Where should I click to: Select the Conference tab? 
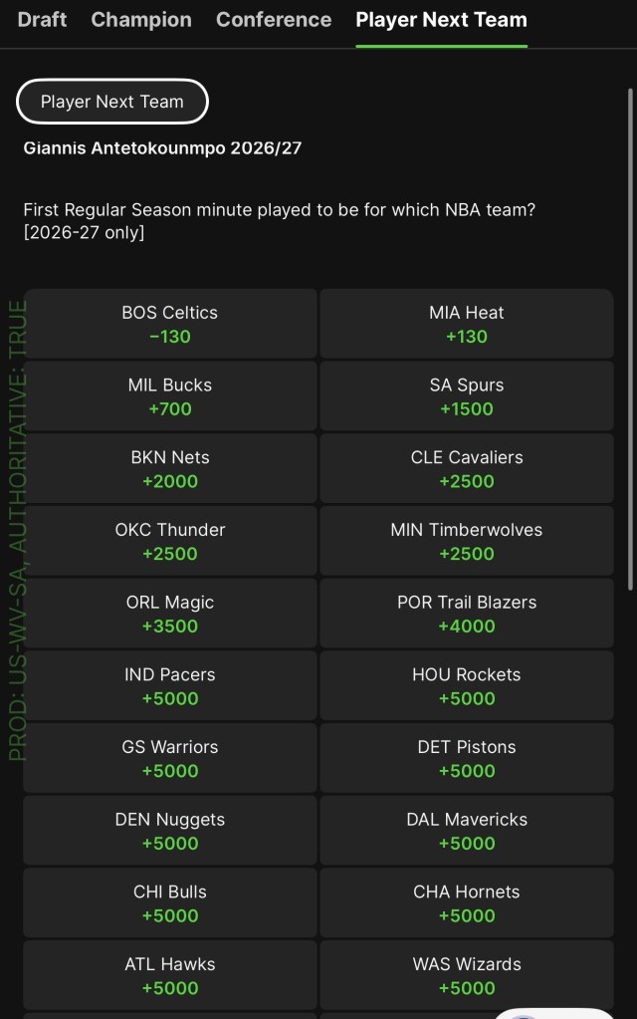point(274,20)
